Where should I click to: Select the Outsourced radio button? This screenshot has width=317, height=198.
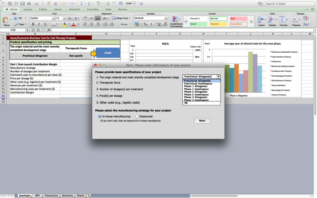137,116
